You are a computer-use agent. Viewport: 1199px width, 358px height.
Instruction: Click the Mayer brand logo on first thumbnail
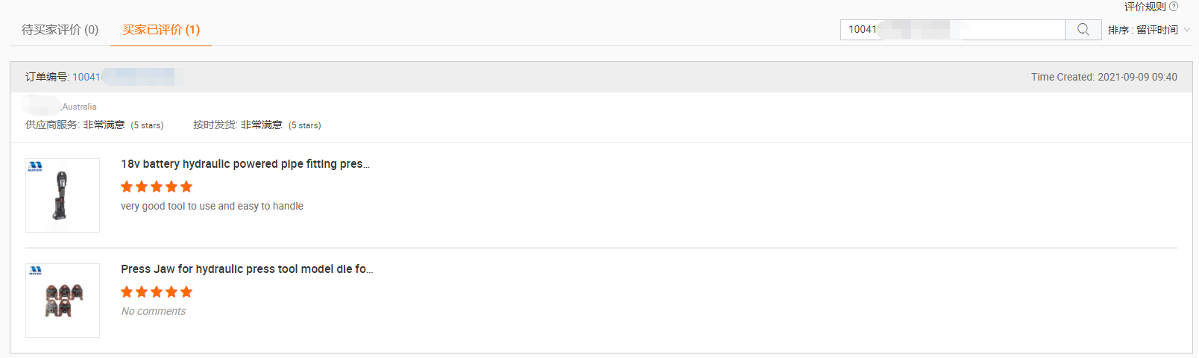[35, 166]
